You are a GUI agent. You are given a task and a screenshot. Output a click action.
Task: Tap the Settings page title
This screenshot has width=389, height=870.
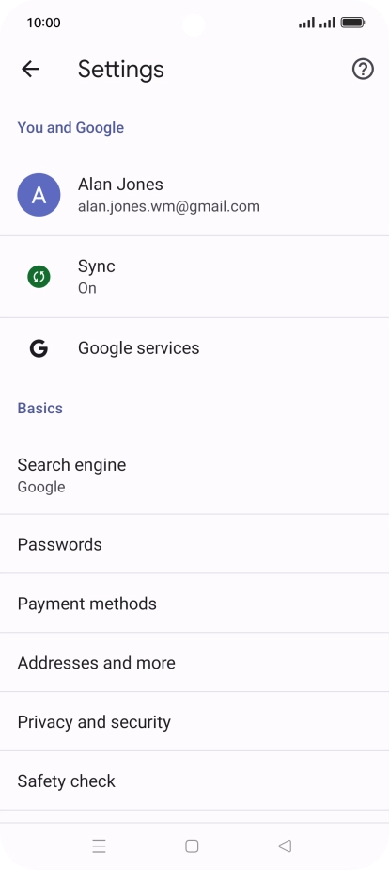(120, 70)
